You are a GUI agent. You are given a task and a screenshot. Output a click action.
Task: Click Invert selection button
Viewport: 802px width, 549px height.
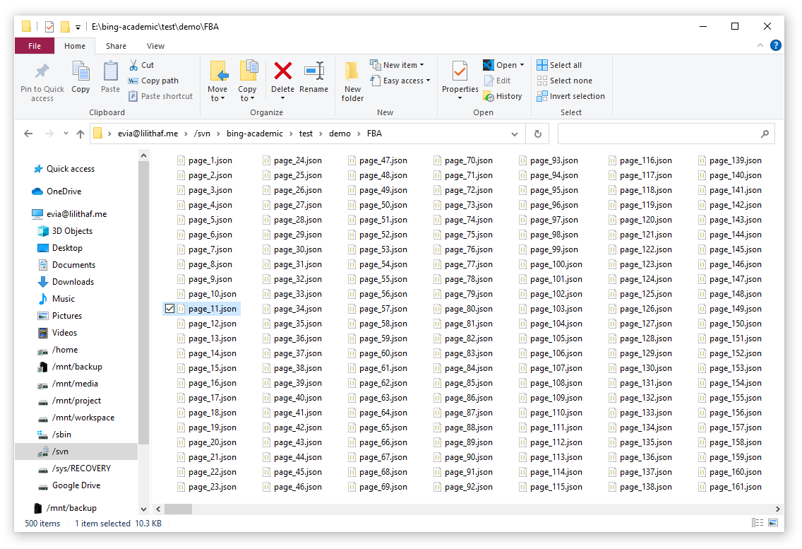coord(570,96)
